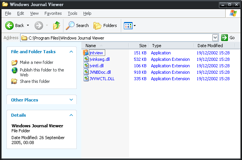Screen dimensions: 242x160
Task: Collapse the File and Folder Tasks panel
Action: pos(71,52)
